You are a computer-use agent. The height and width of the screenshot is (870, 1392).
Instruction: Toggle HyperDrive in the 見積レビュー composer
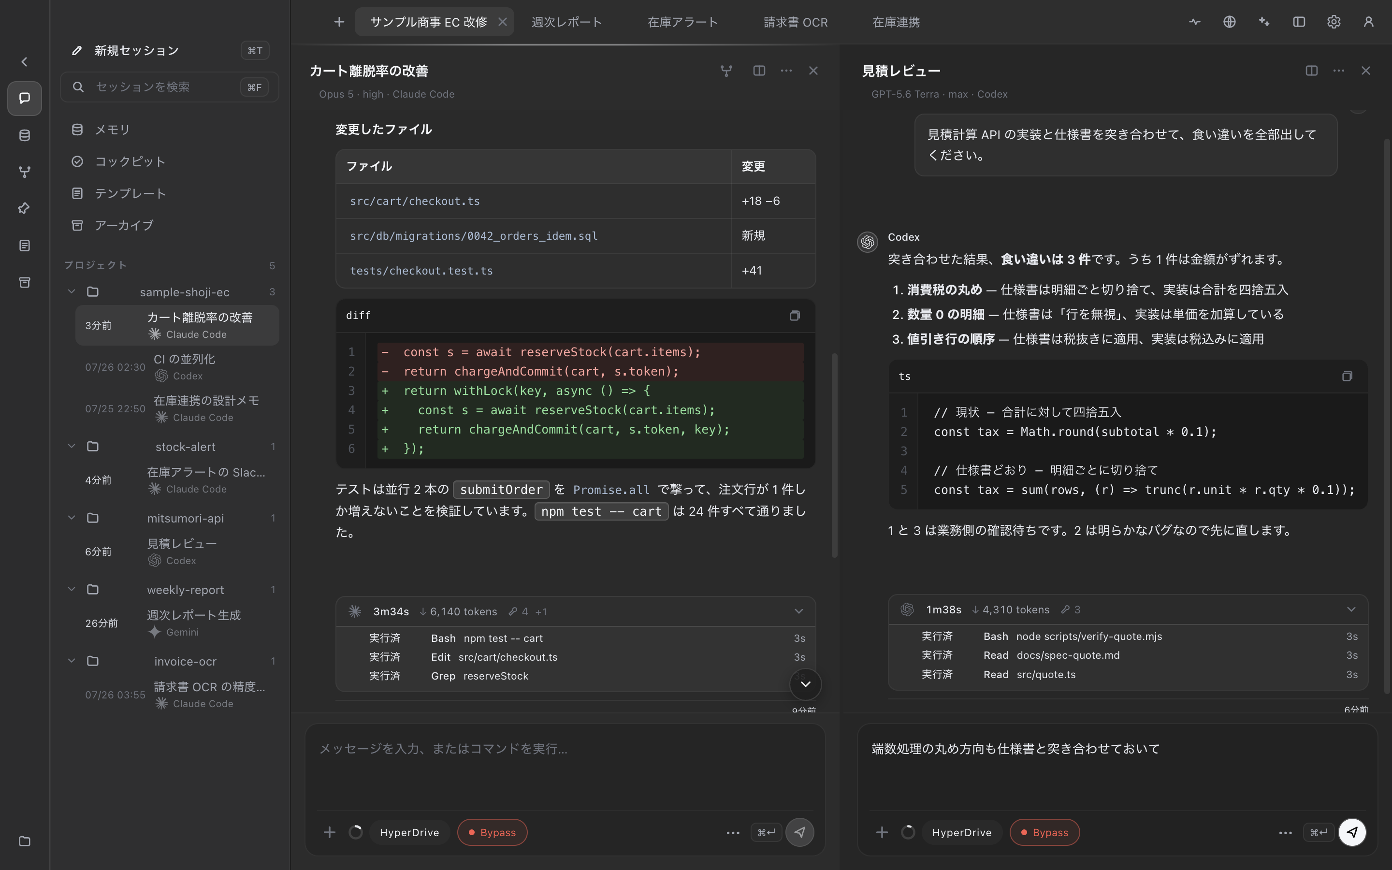point(961,832)
